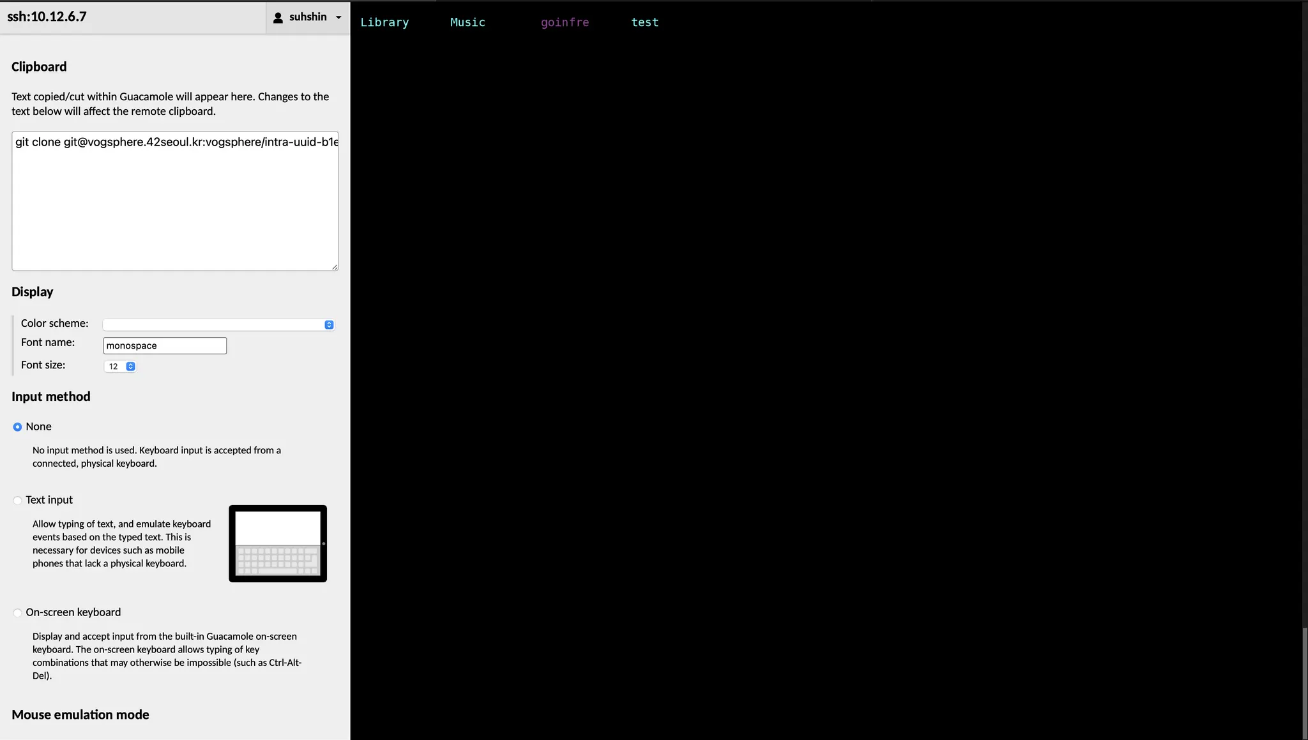Open the Color scheme dropdown
This screenshot has height=740, width=1308.
pos(217,324)
